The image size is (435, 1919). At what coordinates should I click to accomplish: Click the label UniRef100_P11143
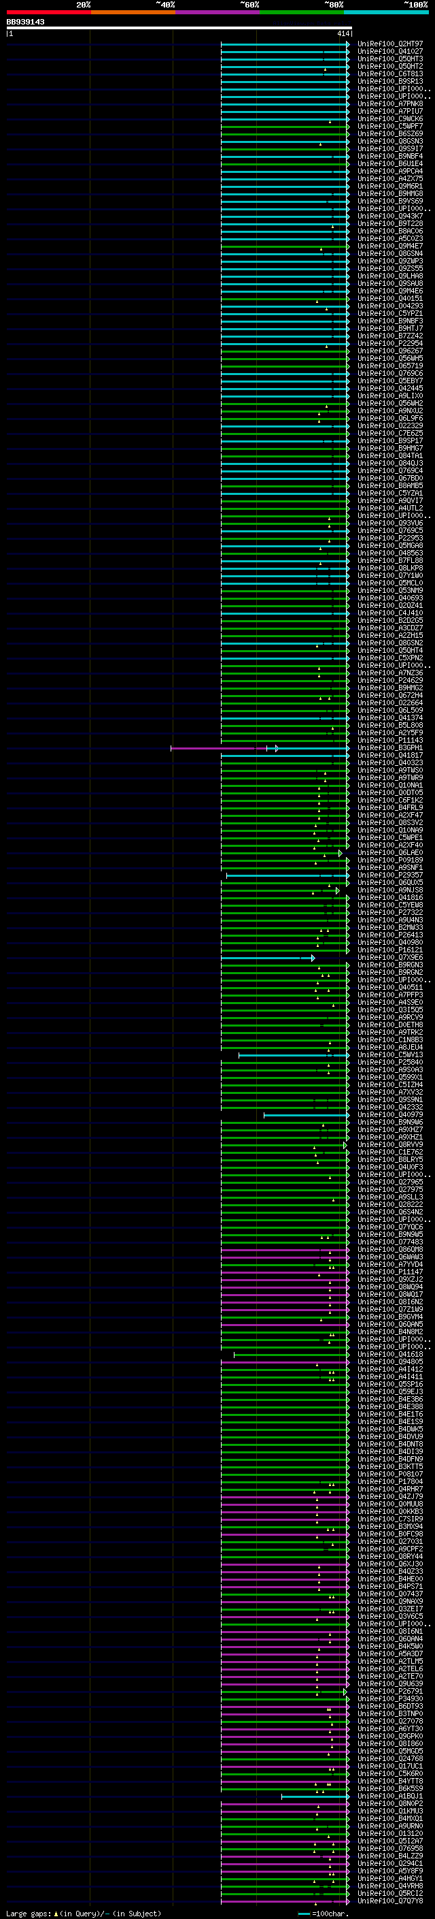coord(389,741)
